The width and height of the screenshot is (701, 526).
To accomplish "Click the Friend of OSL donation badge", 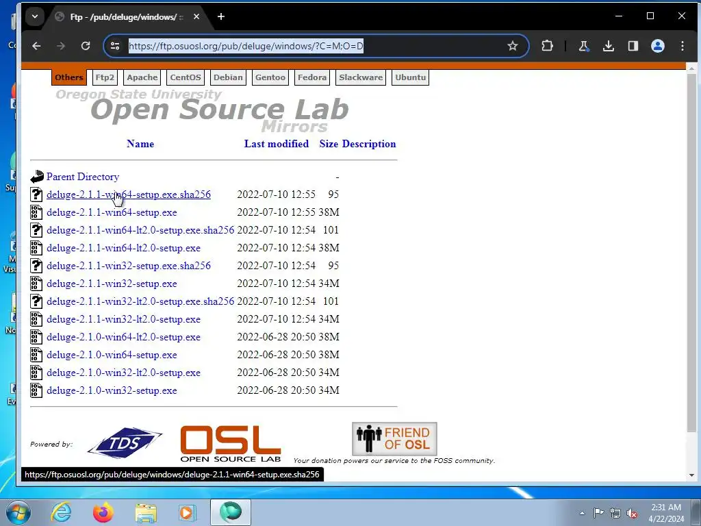I will click(x=394, y=439).
